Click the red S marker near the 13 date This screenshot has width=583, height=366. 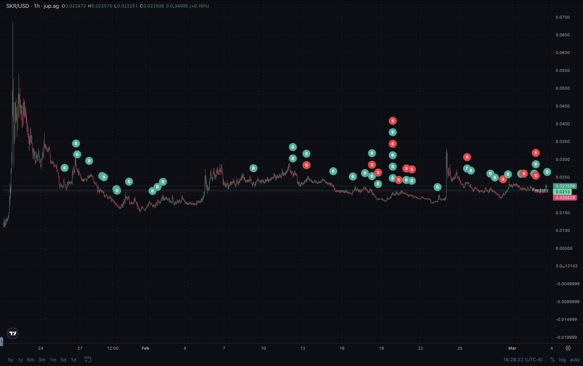pos(307,165)
